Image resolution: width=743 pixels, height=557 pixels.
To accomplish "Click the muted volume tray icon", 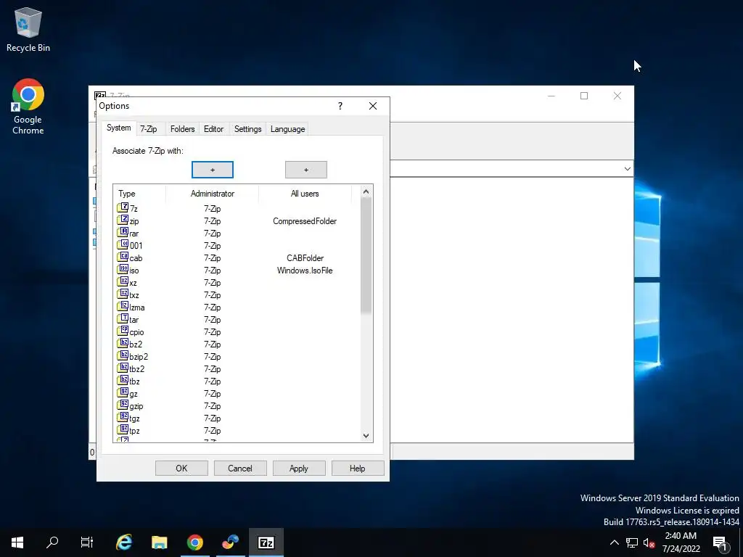I will coord(649,542).
